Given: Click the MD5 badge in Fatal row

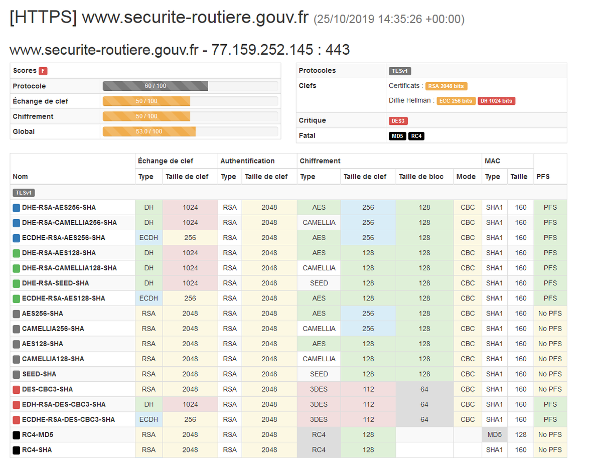Looking at the screenshot, I should pyautogui.click(x=397, y=135).
